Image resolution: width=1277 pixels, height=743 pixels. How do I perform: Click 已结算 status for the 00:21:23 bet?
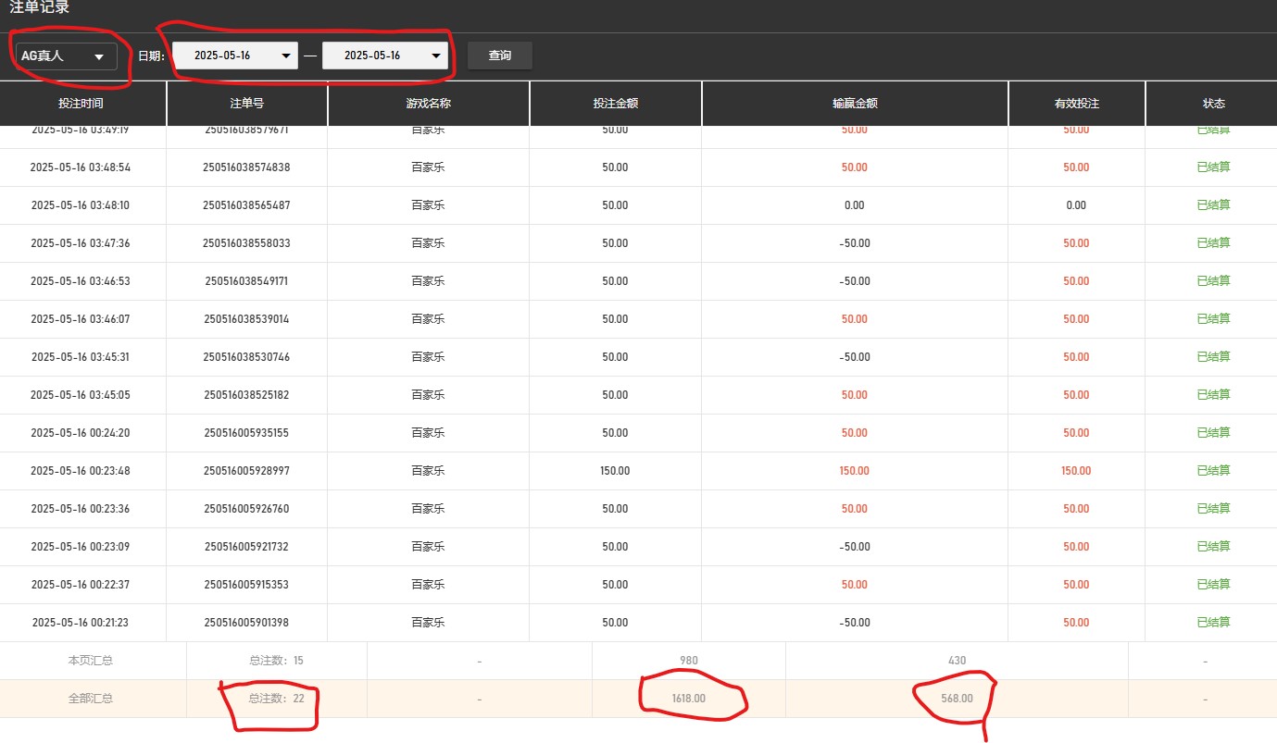coord(1213,623)
